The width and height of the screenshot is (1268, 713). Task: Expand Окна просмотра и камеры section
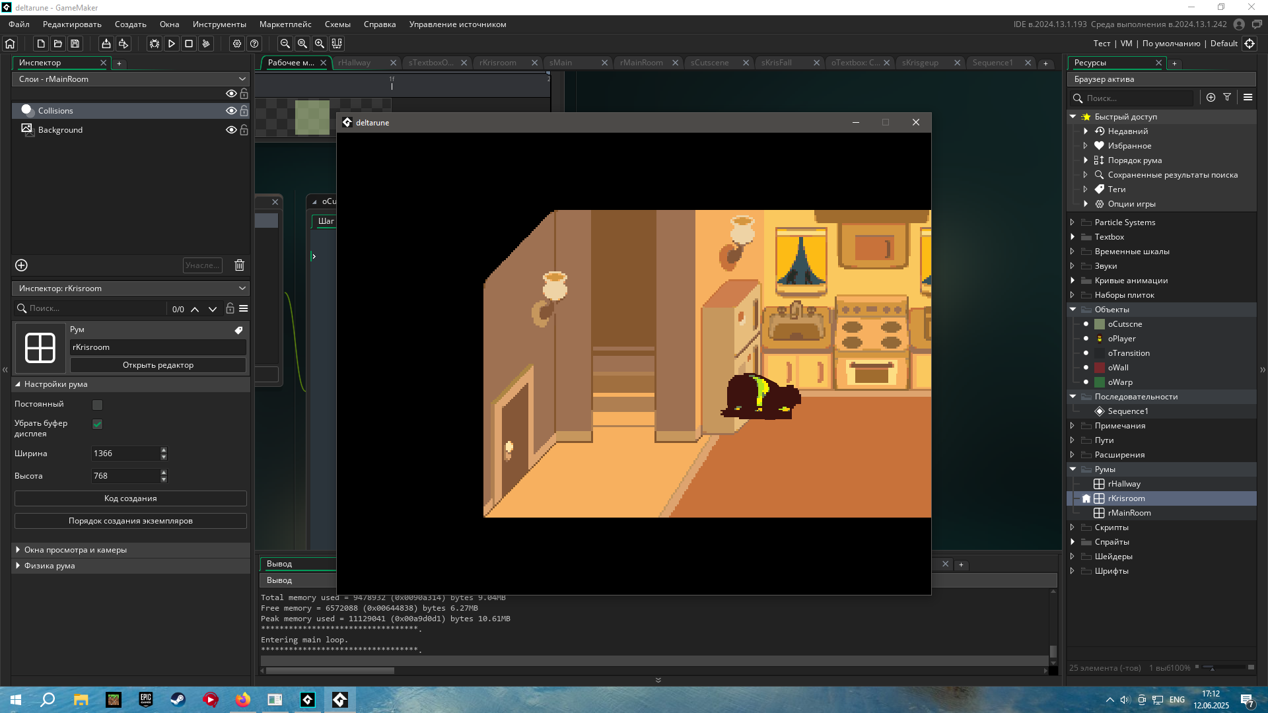point(18,550)
